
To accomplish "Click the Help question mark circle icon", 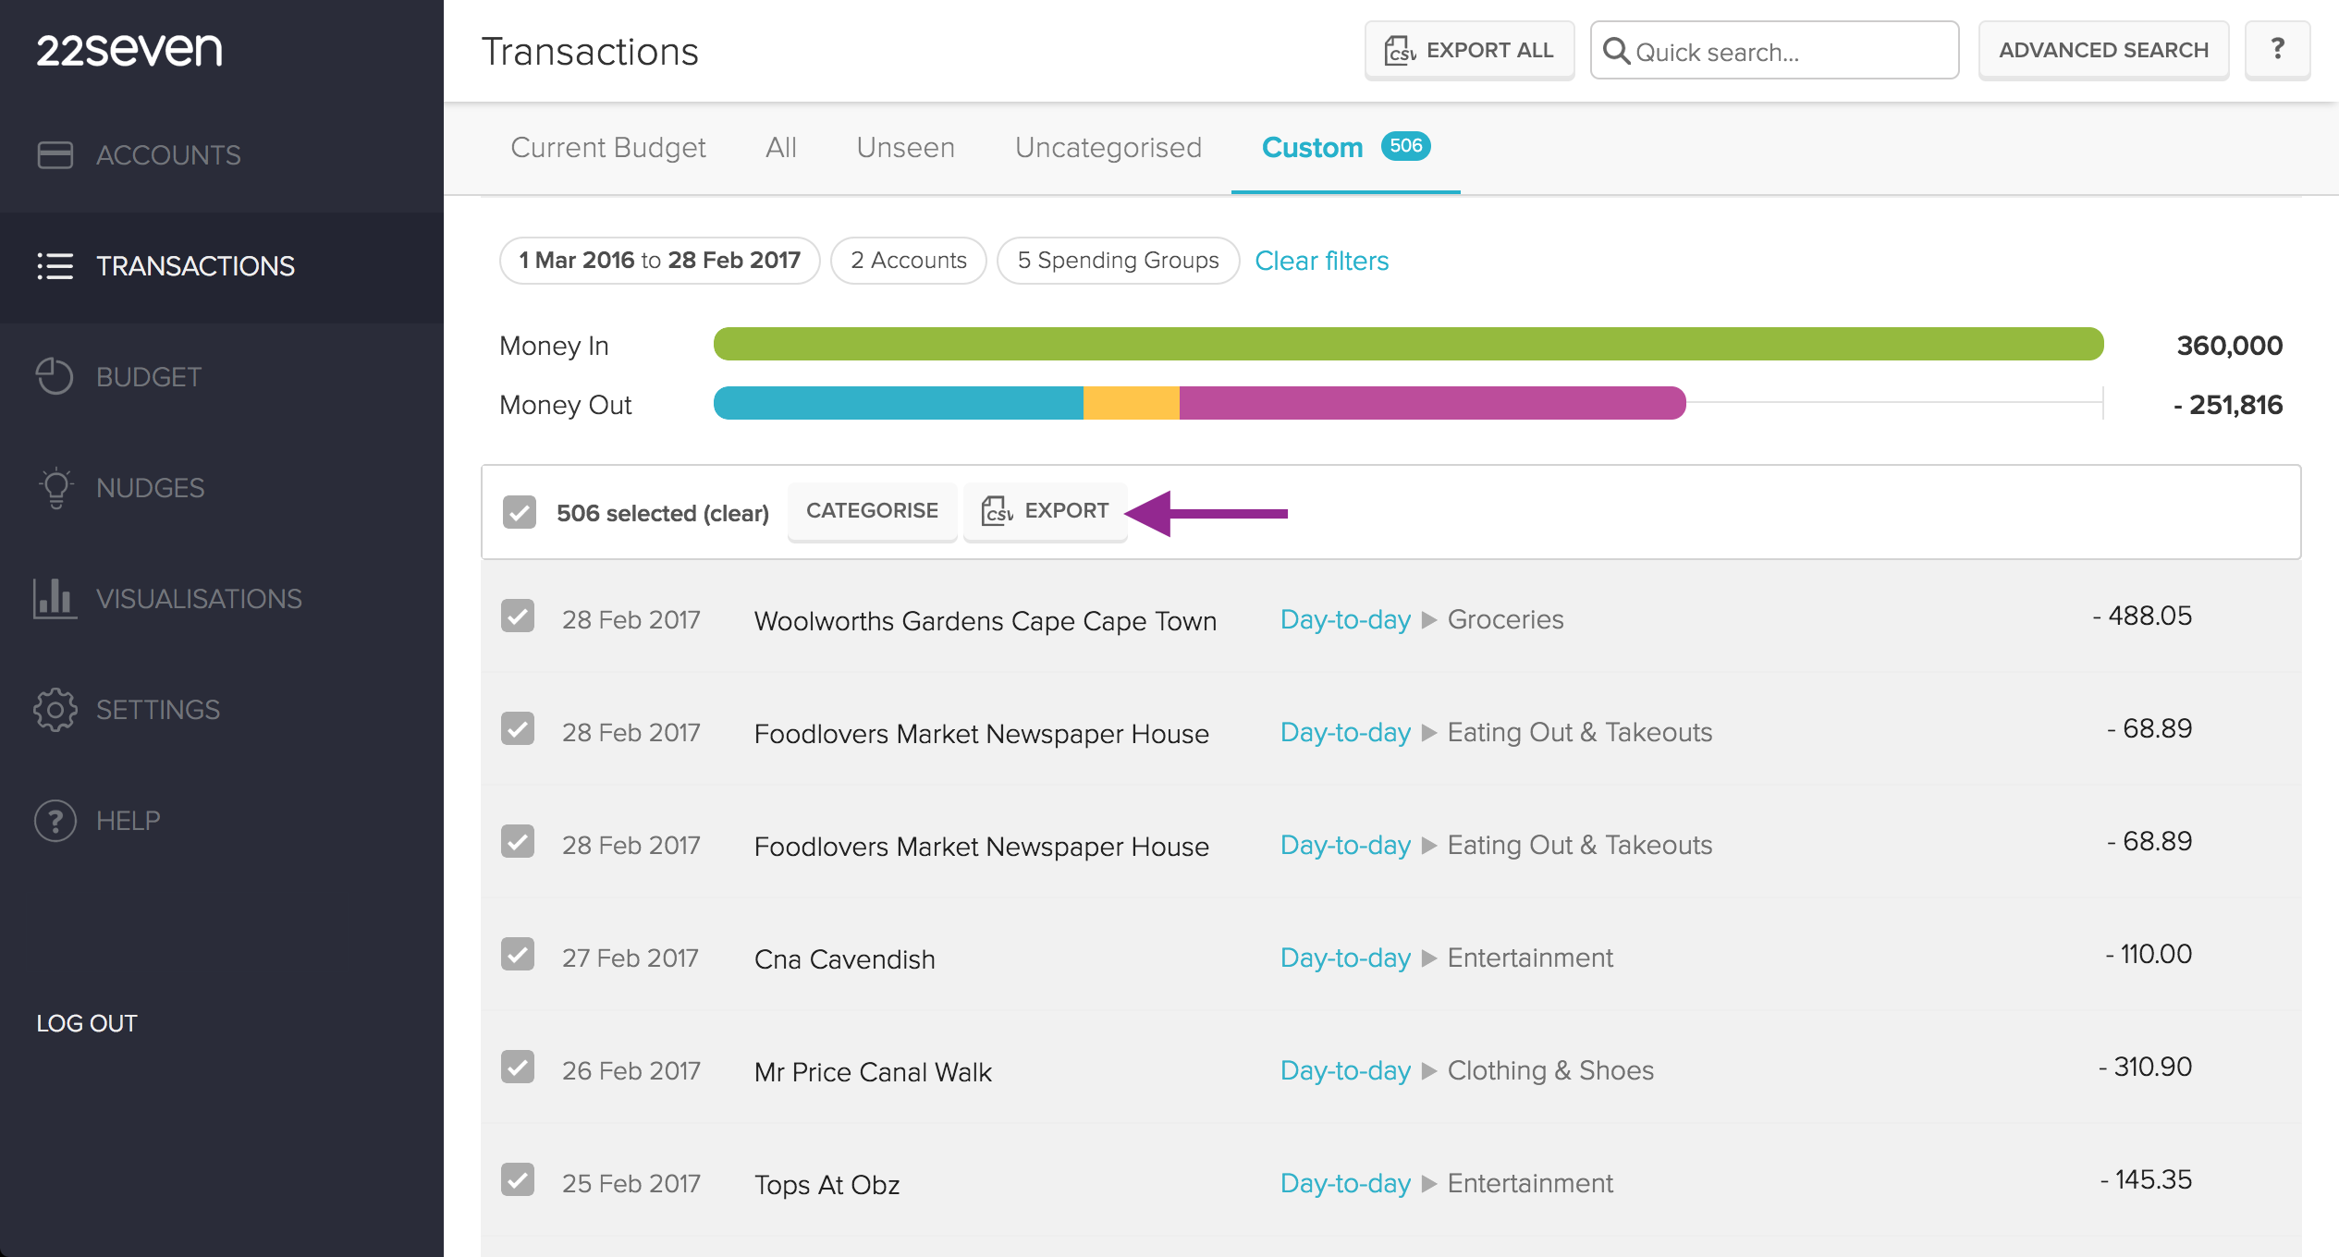I will (55, 820).
